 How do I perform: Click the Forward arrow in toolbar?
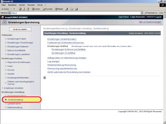point(14,9)
